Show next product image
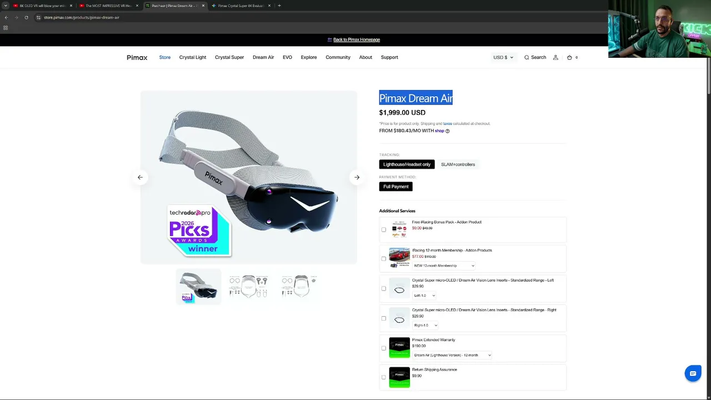The width and height of the screenshot is (711, 400). 357,177
